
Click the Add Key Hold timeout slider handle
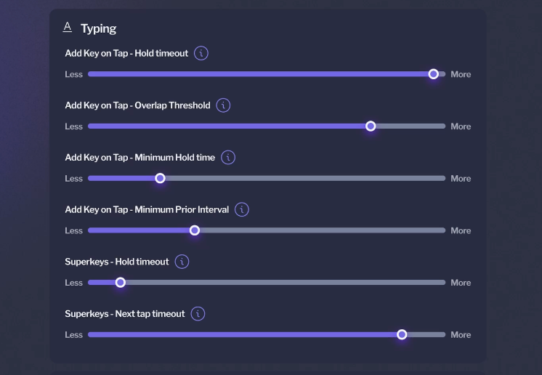click(434, 74)
